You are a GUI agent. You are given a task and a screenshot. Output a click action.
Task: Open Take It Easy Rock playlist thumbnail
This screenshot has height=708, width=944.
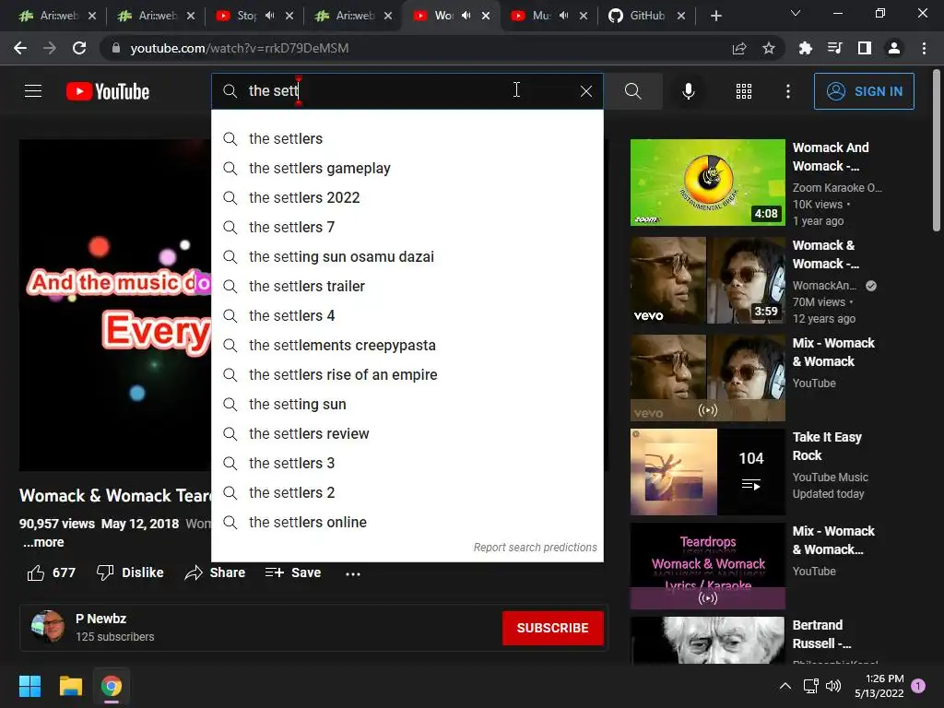[707, 471]
